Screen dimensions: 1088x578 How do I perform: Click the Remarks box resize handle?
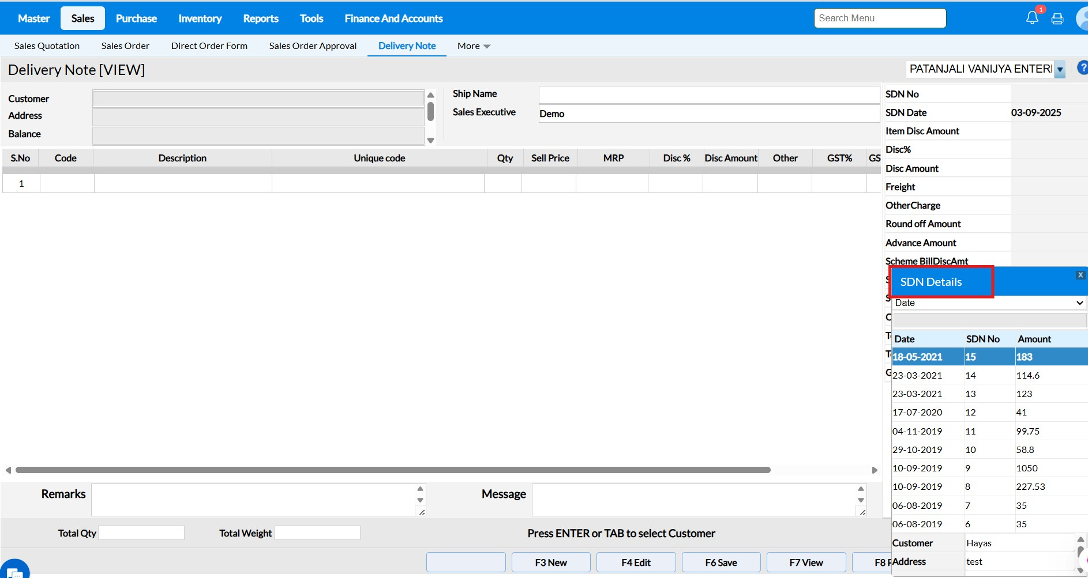[422, 512]
